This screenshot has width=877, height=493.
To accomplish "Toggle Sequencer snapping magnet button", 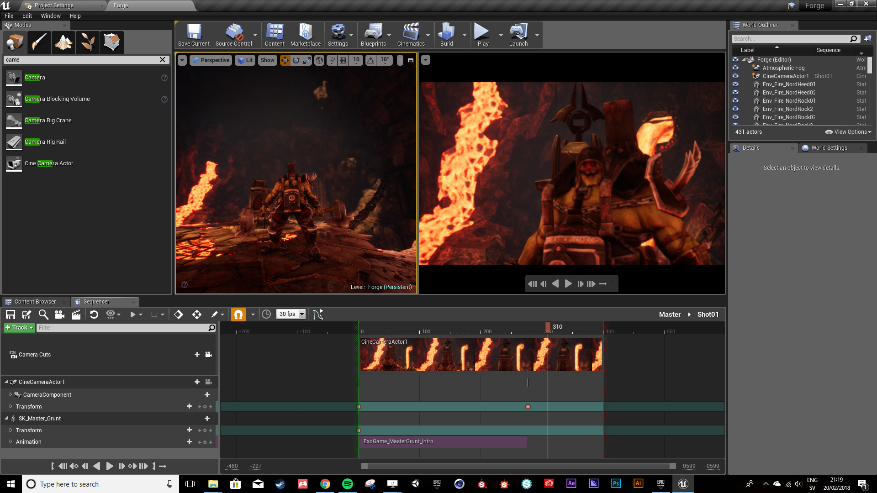I will click(238, 315).
